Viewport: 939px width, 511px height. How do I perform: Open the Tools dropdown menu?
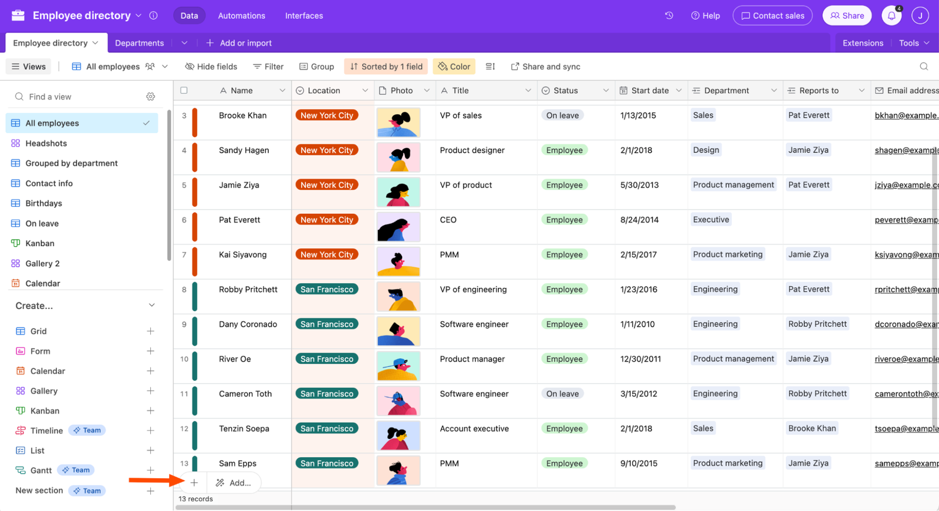[914, 43]
